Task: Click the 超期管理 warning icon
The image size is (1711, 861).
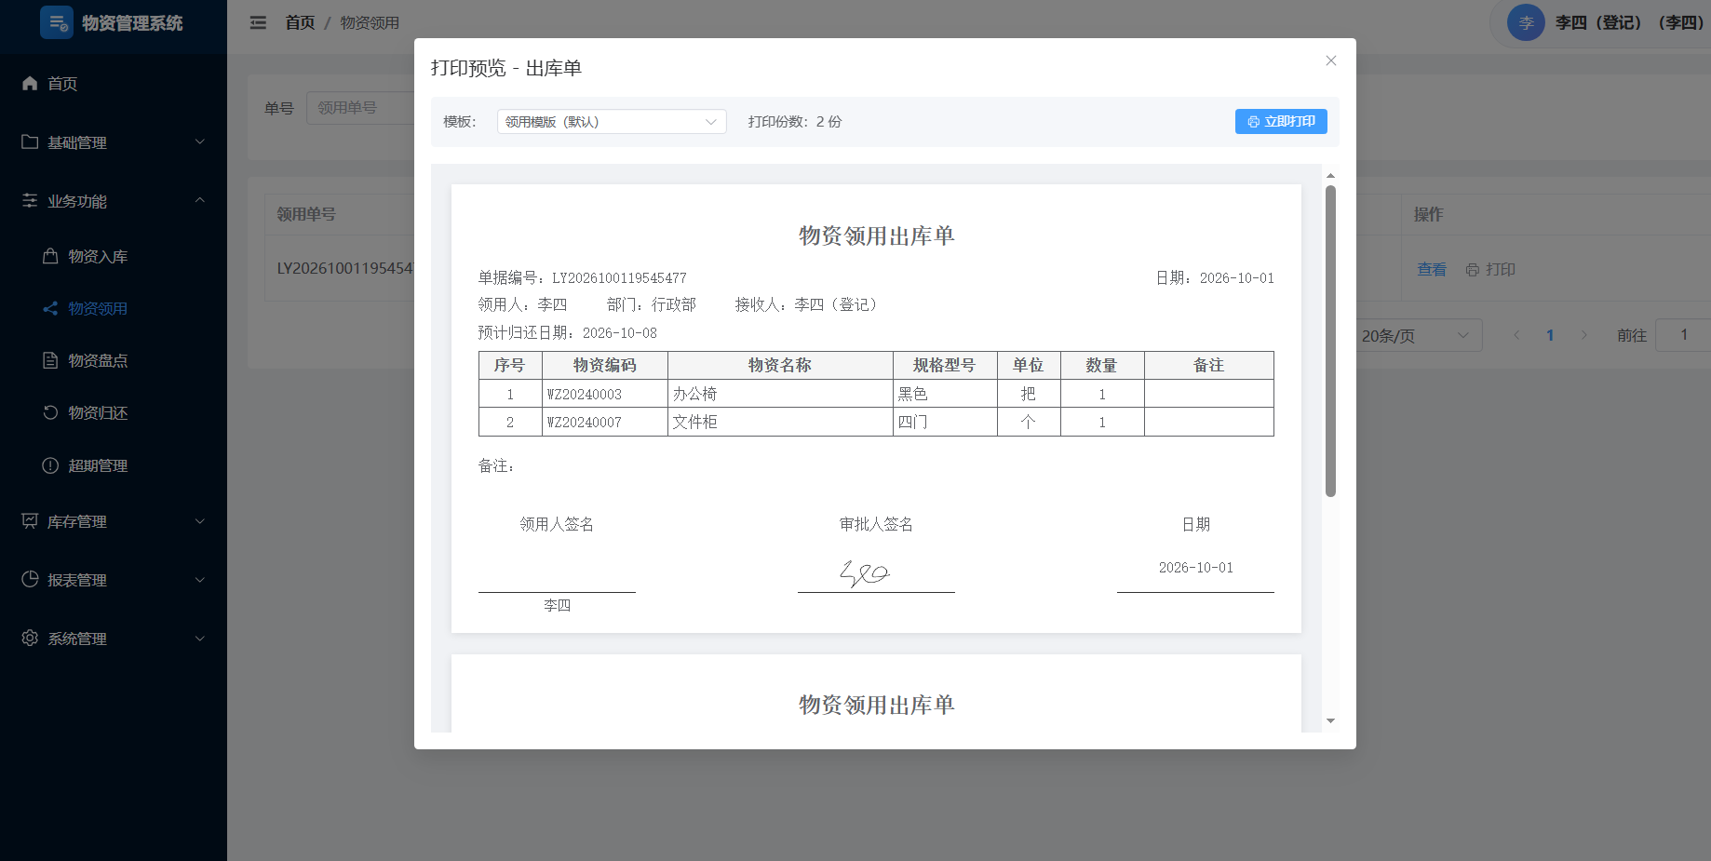Action: [50, 465]
